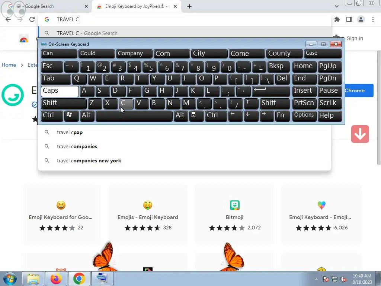Go back using Chrome's back arrow
This screenshot has height=286, width=381.
point(8,19)
